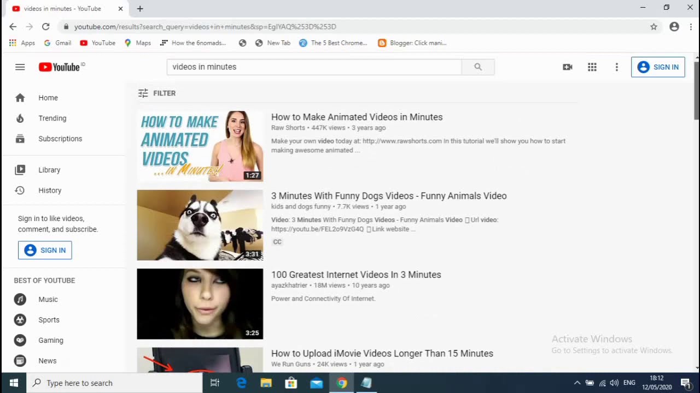Open title How to Make Animated Videos in Minutes

[x=357, y=117]
